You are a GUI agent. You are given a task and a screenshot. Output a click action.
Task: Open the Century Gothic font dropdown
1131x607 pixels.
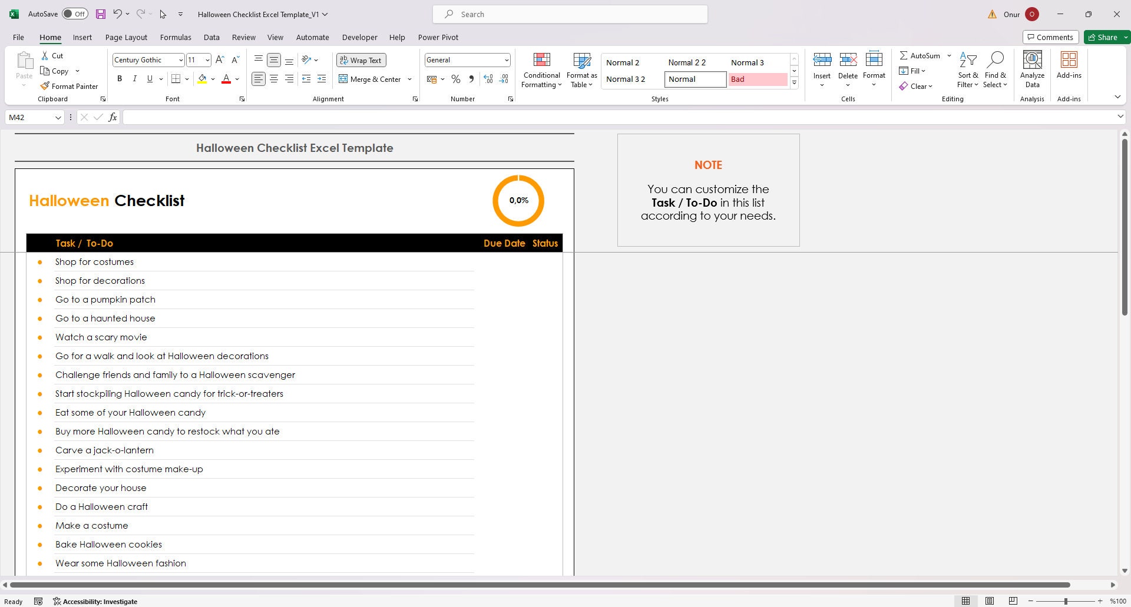pos(181,59)
